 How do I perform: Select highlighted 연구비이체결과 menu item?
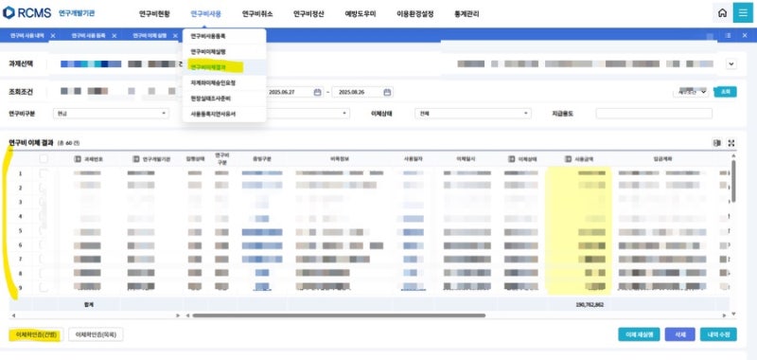click(x=224, y=67)
